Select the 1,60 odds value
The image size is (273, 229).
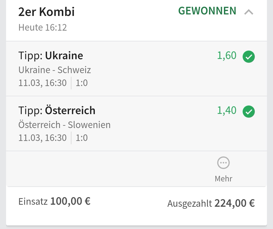click(x=227, y=56)
